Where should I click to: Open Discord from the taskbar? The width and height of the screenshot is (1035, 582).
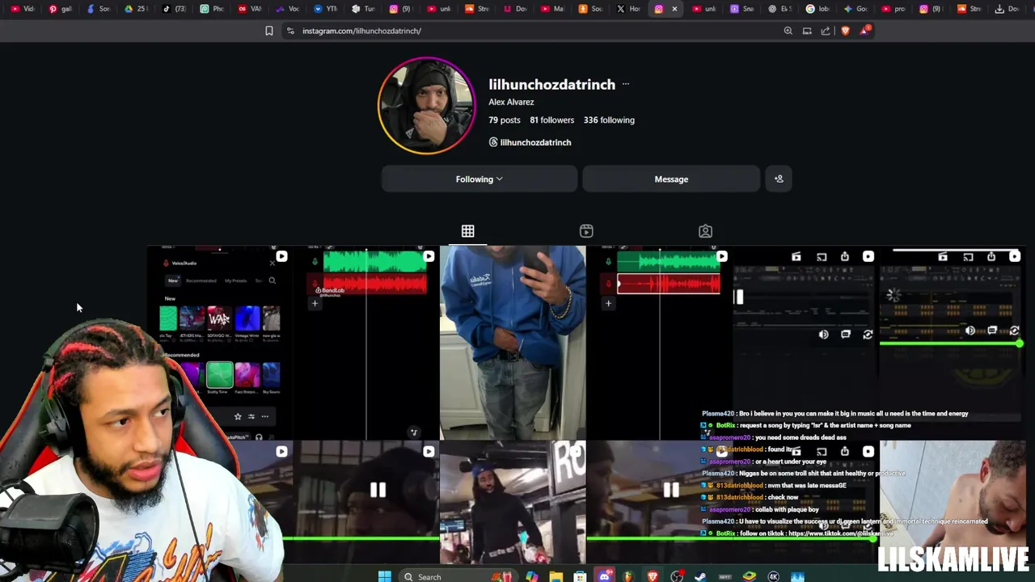(x=604, y=576)
